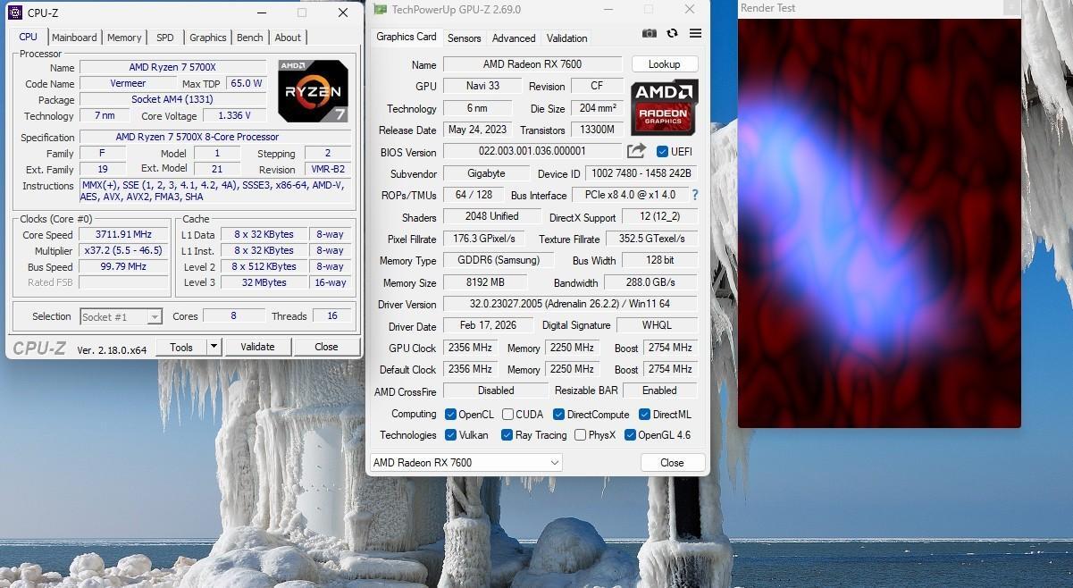This screenshot has height=588, width=1073.
Task: Click the Memory Type value GDDR6 (Samsung)
Action: point(499,260)
